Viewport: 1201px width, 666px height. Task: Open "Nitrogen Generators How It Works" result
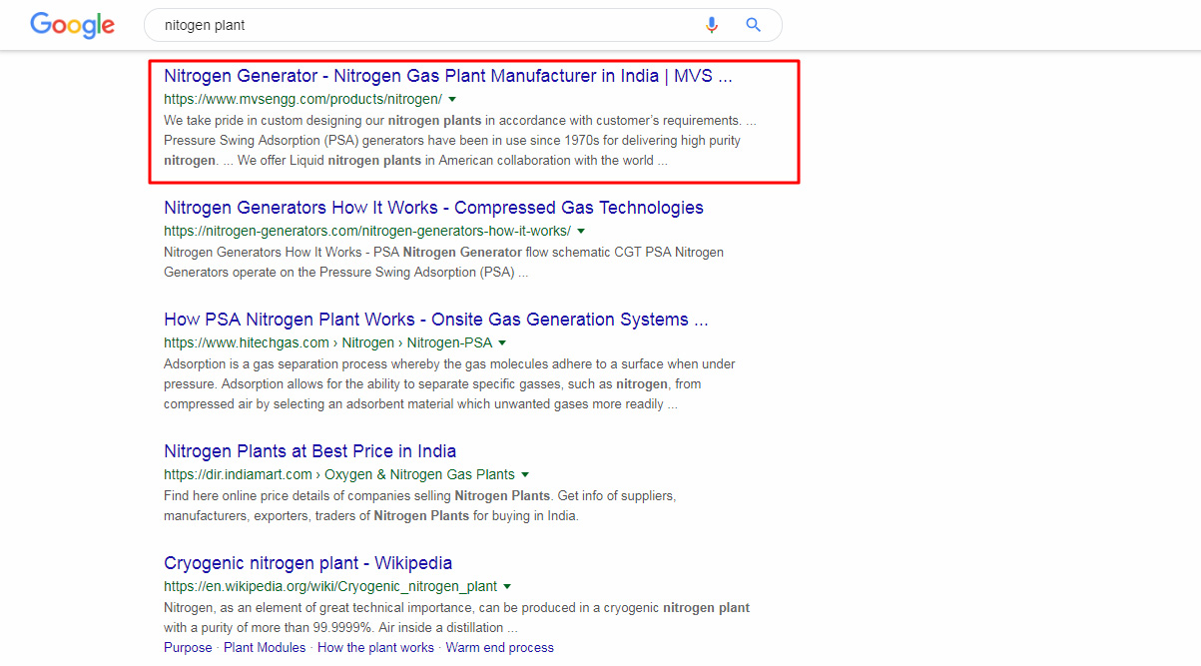(433, 208)
